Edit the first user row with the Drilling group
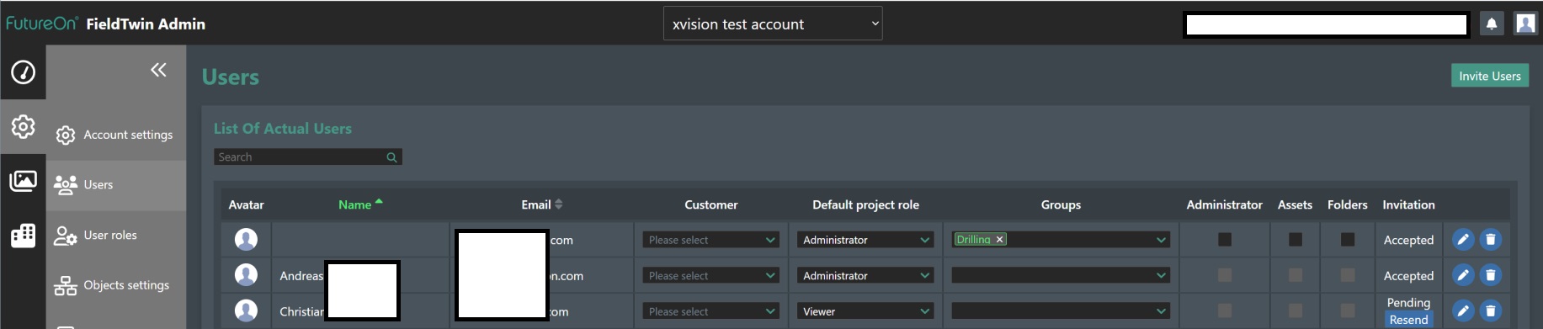The height and width of the screenshot is (329, 1543). tap(1463, 240)
